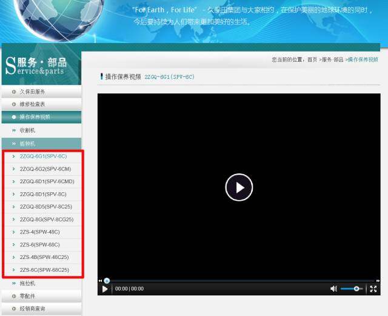Click the bullet icon beside 维修检查表
Image resolution: width=388 pixels, height=316 pixels.
pyautogui.click(x=14, y=104)
